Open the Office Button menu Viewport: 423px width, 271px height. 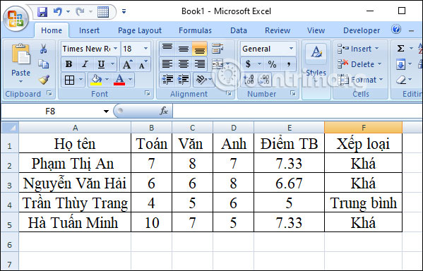(16, 18)
